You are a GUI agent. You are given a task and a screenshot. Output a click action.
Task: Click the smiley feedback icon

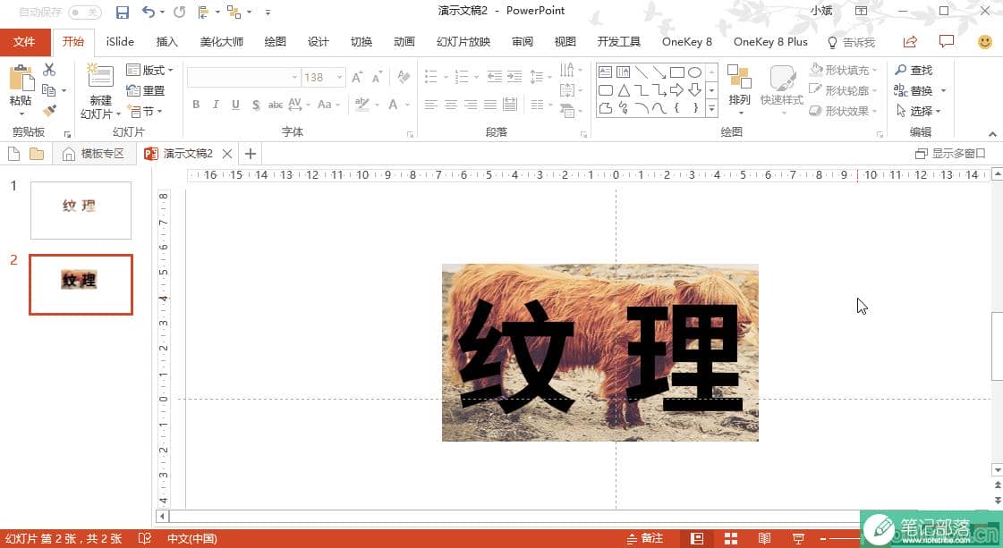pos(985,41)
